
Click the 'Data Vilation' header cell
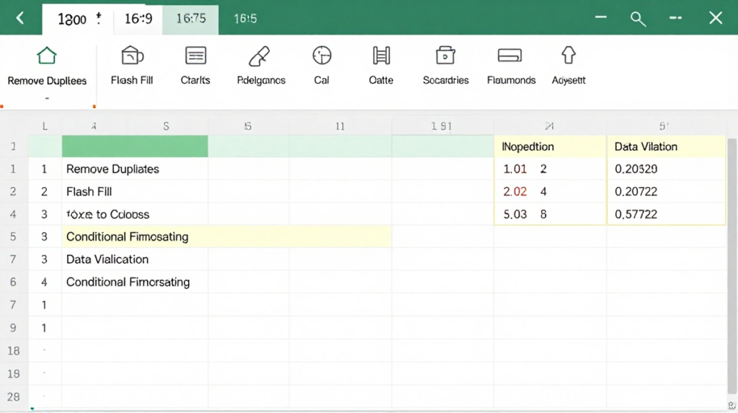667,146
